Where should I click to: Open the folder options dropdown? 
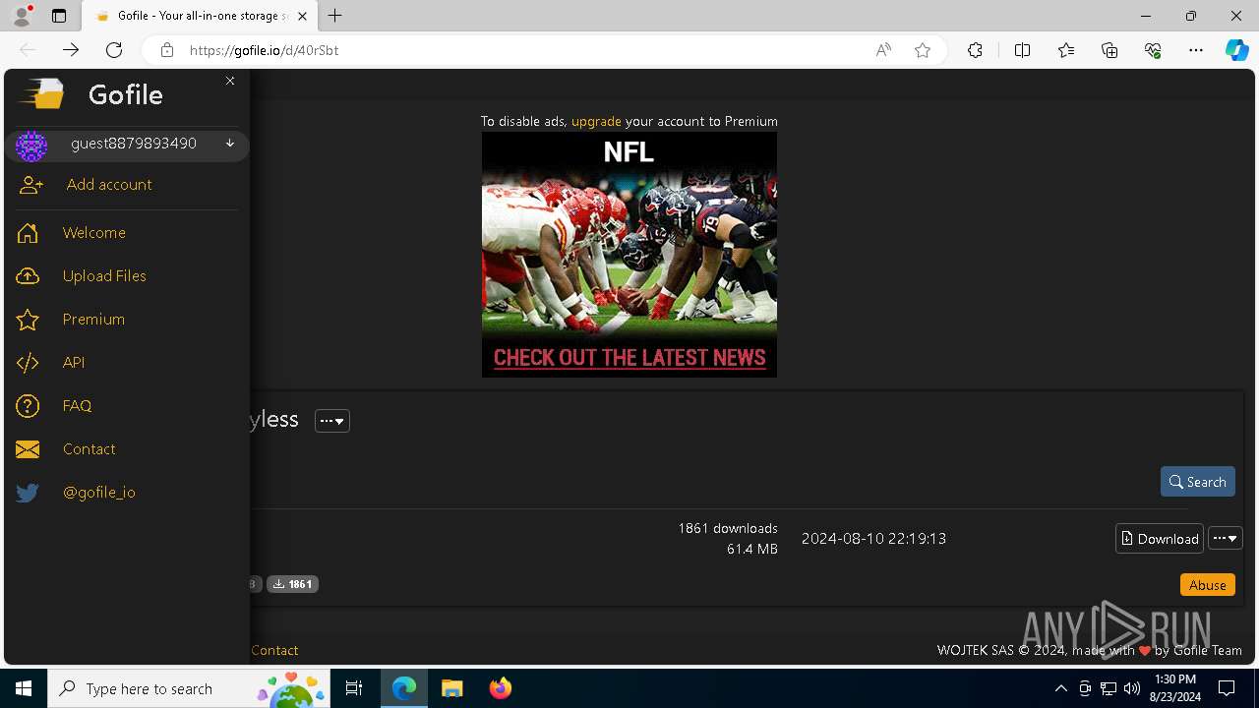[332, 421]
